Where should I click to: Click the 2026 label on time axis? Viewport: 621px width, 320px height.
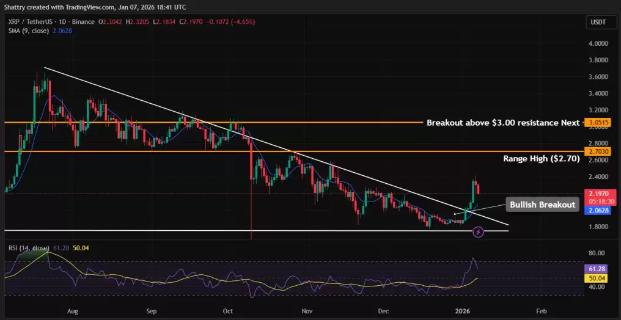[x=462, y=311]
